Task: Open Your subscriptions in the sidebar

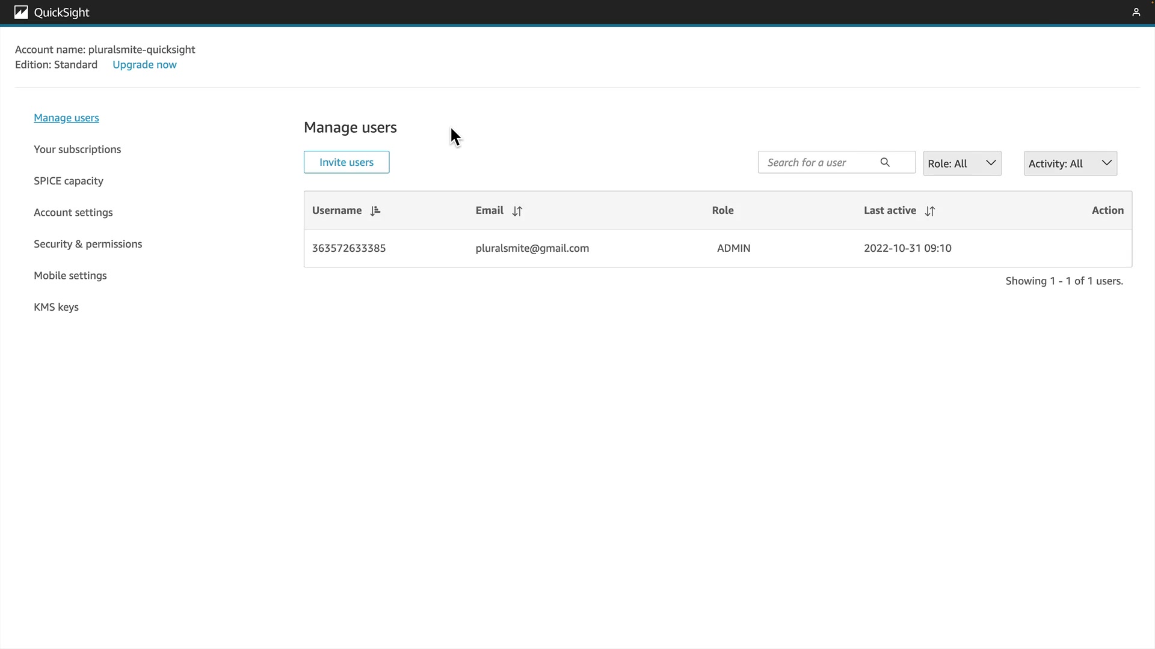Action: (77, 150)
